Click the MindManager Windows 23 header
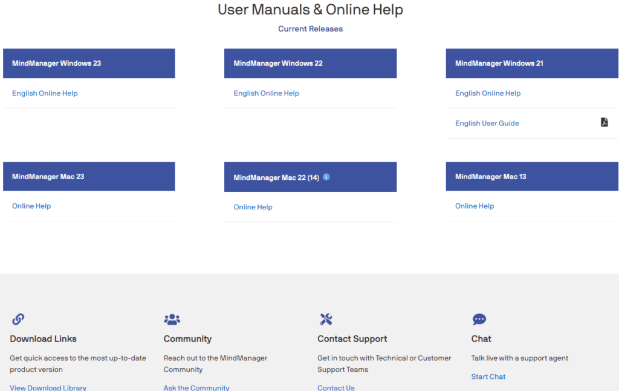Screen dimensions: 619x391 pyautogui.click(x=89, y=63)
